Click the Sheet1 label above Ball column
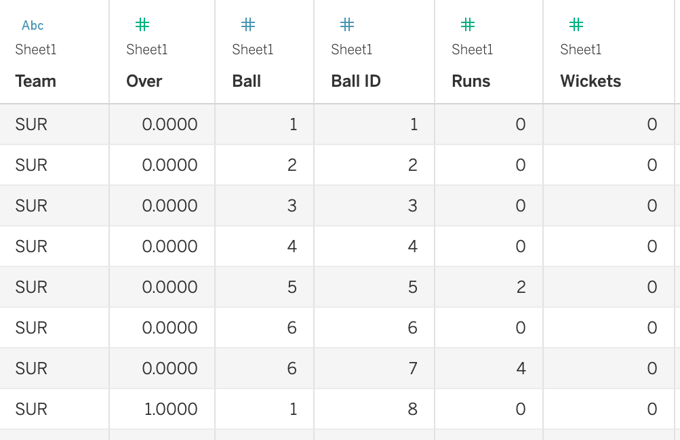The height and width of the screenshot is (440, 680). point(253,49)
